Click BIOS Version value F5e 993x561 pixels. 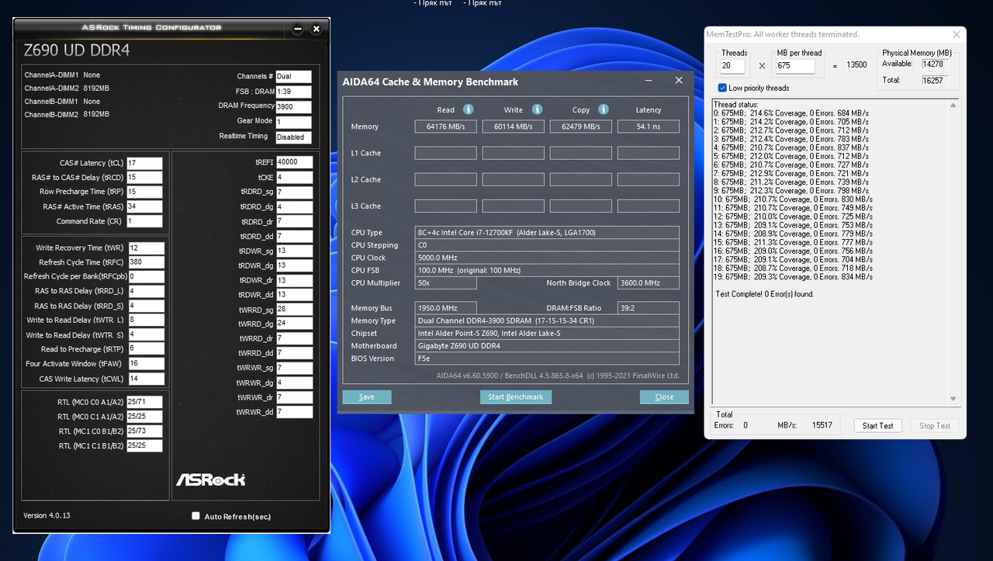pyautogui.click(x=547, y=358)
